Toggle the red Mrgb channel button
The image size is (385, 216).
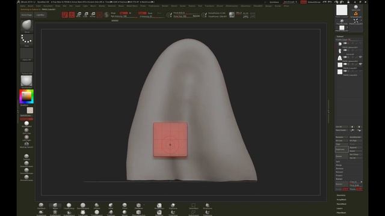pyautogui.click(x=123, y=13)
